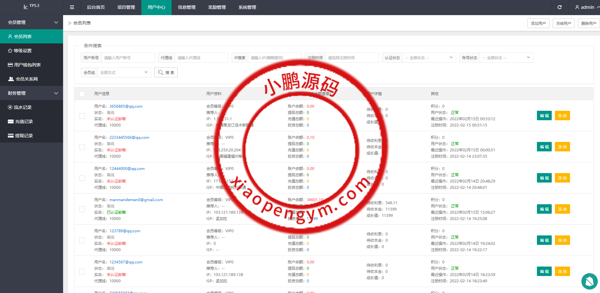Open the 账号状态 dropdown

[x=506, y=58]
